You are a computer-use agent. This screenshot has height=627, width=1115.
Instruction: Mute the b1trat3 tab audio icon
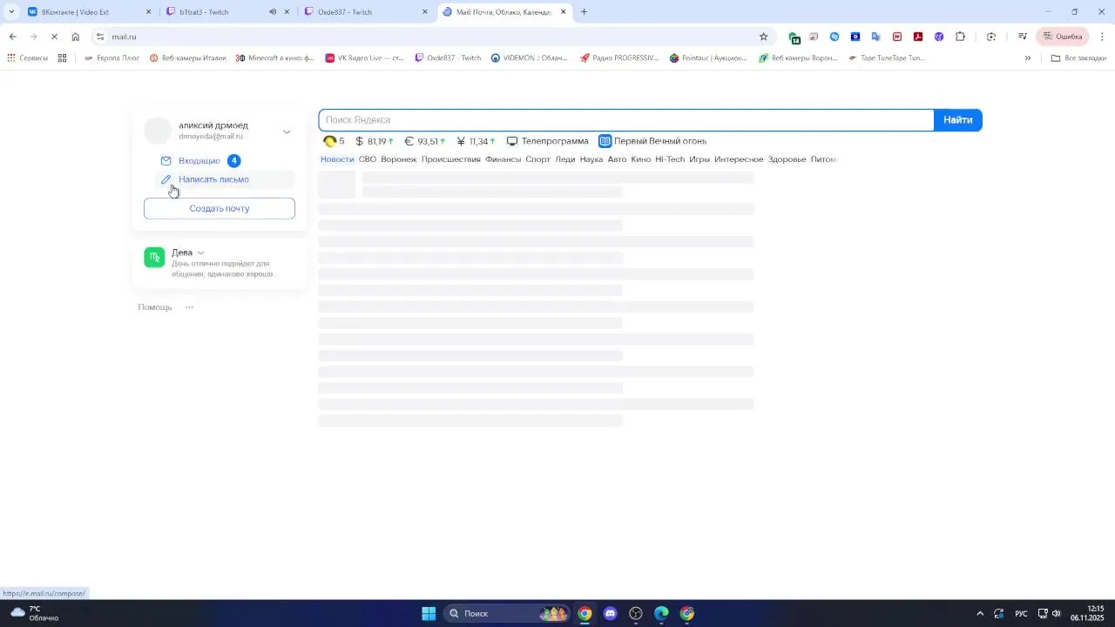(x=273, y=12)
